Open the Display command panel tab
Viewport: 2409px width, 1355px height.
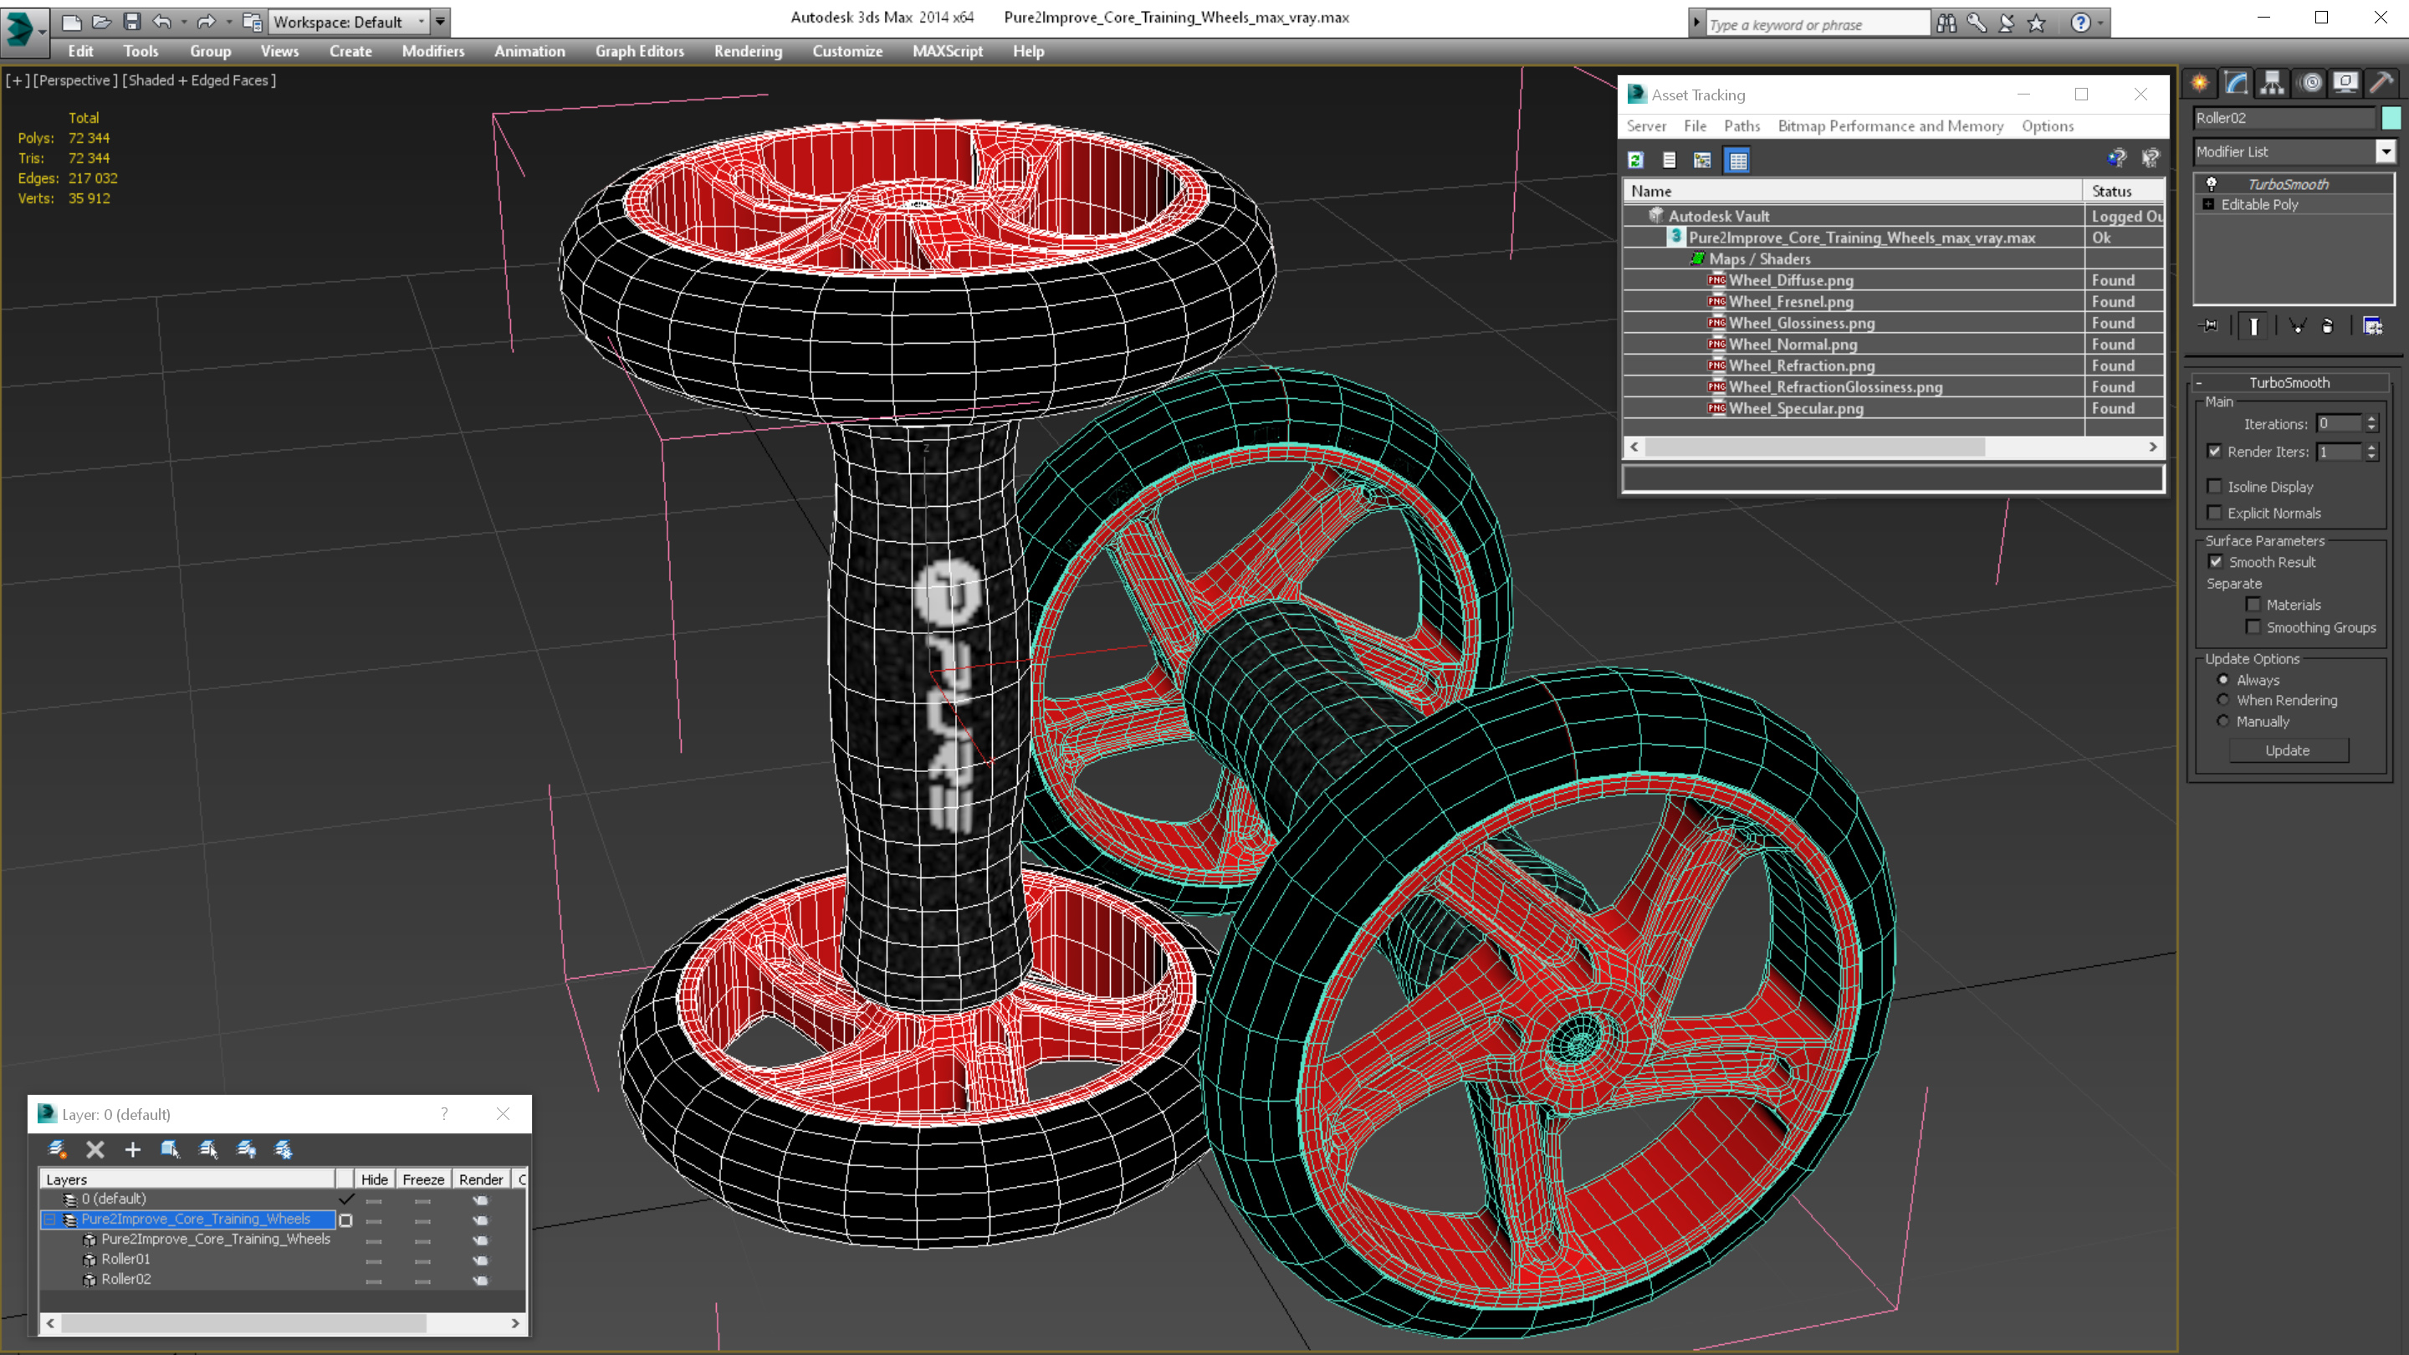pos(2345,84)
